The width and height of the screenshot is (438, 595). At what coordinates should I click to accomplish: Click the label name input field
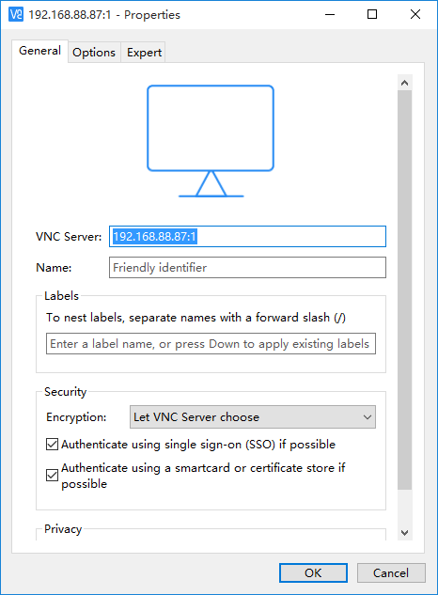pos(211,344)
